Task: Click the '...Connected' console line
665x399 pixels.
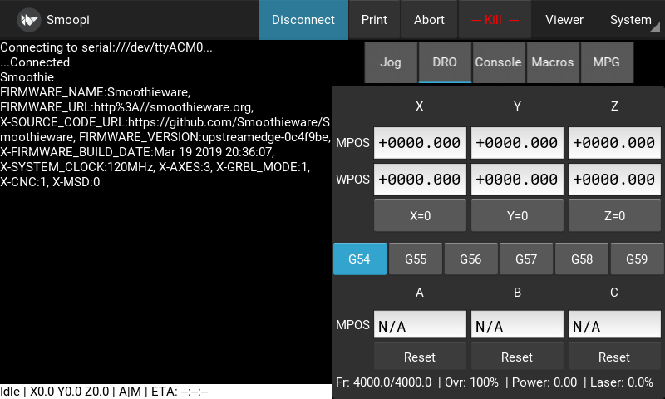Action: pos(35,62)
